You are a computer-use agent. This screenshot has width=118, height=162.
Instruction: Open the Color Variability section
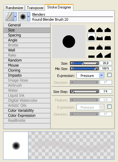(27, 111)
